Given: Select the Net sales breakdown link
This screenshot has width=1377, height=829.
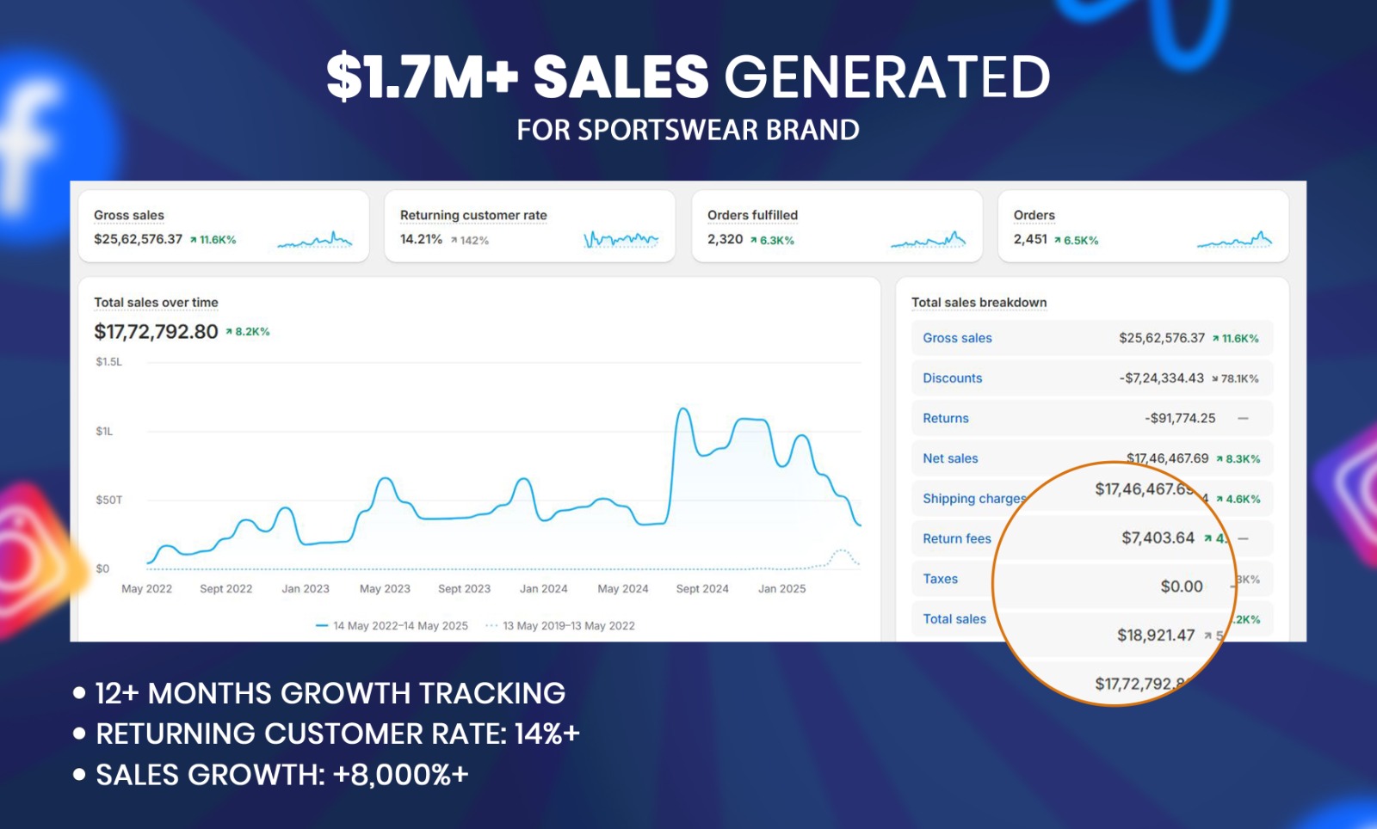Looking at the screenshot, I should (950, 458).
